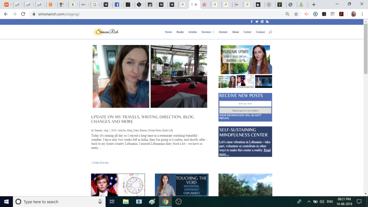Open the volume control in the system tray
The height and width of the screenshot is (207, 368).
[x=322, y=202]
